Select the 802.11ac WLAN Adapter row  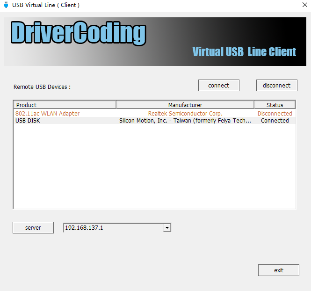point(154,114)
